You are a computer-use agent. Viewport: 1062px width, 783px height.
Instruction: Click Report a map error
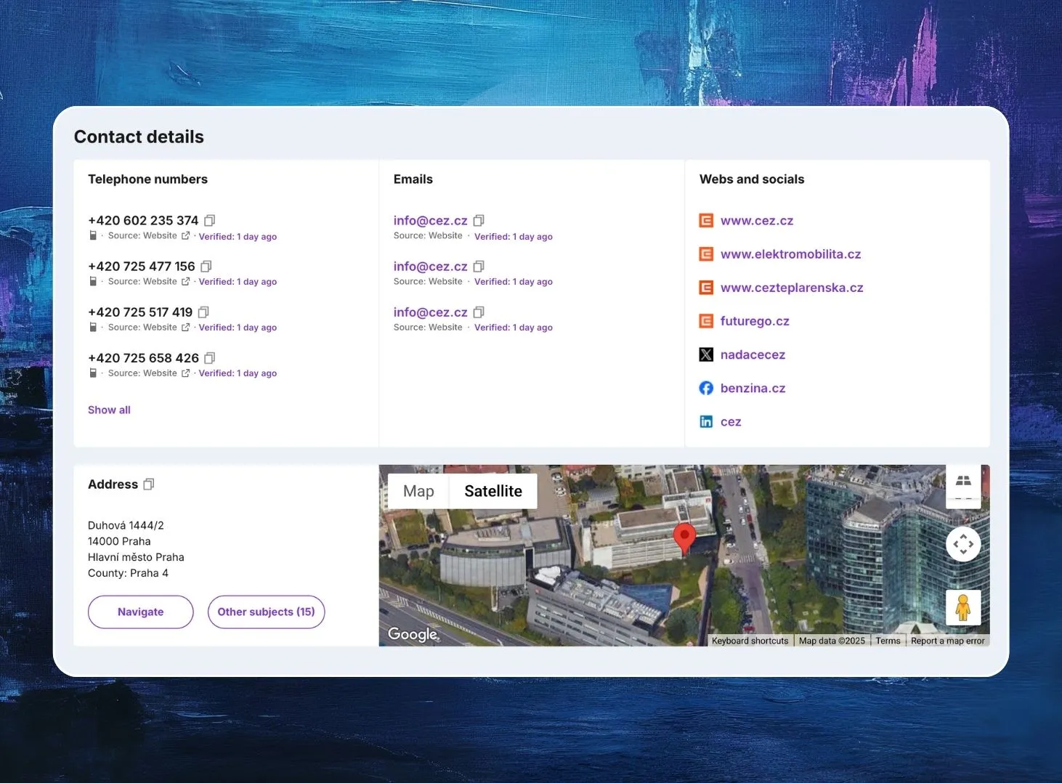(948, 641)
